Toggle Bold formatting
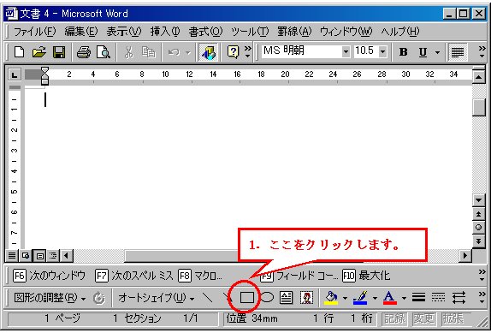Viewport: 491px width, 333px height. click(404, 52)
